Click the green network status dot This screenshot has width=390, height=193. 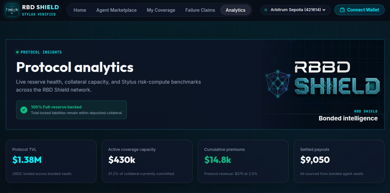pos(266,10)
